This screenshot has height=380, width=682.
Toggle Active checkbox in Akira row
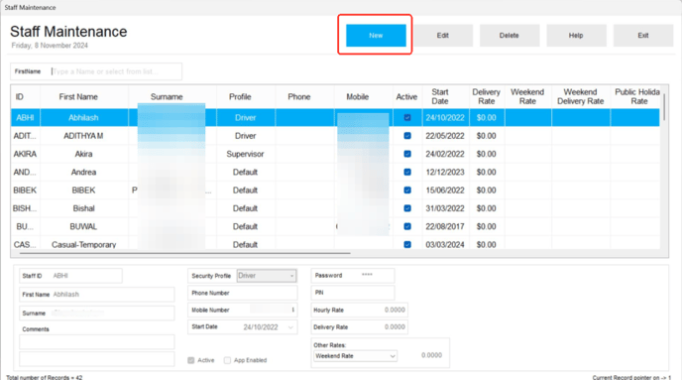tap(407, 154)
